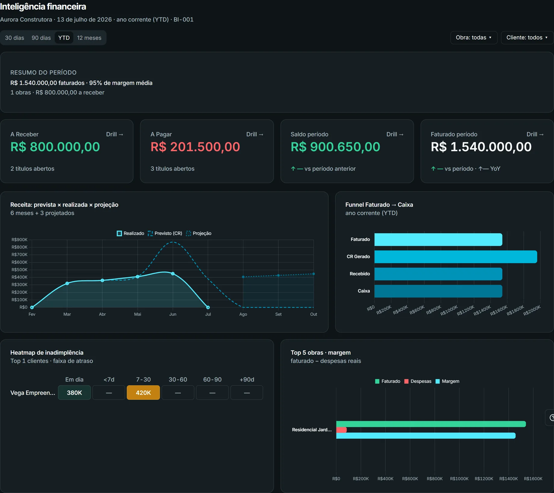Click the red Despesas bar for Residencial Jard...
Screen dimensions: 554x493
[x=341, y=430]
